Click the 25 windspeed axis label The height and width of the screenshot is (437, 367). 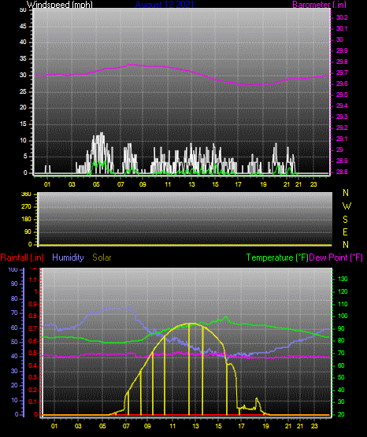23,91
